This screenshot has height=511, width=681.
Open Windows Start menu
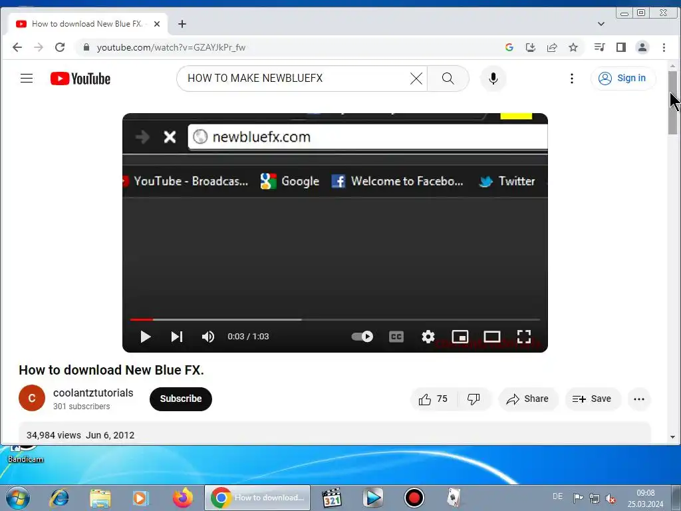tap(17, 498)
